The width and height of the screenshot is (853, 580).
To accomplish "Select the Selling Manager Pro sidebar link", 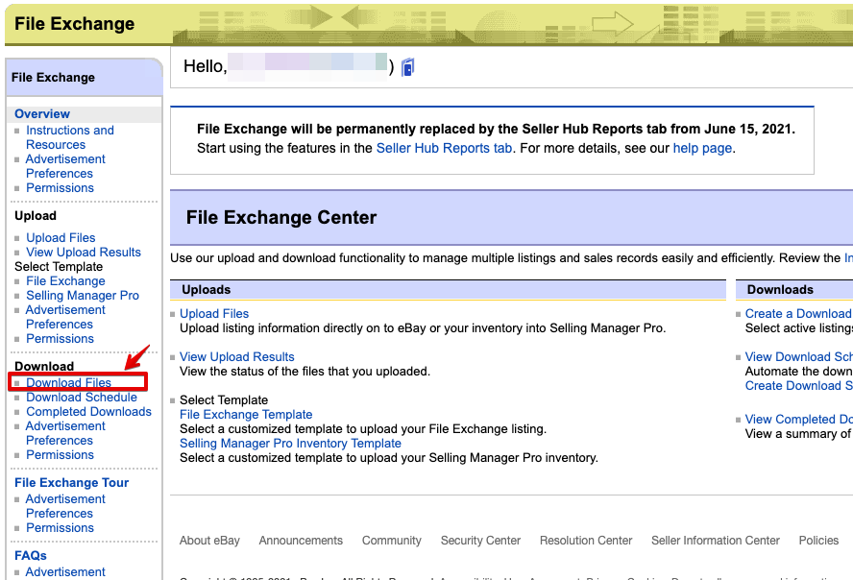I will 83,296.
